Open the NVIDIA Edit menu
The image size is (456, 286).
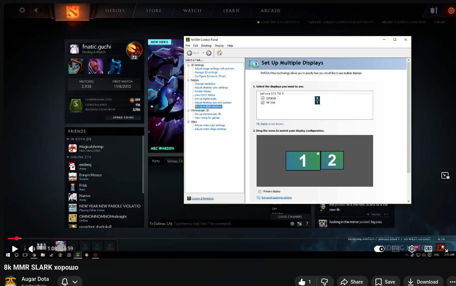coord(196,46)
